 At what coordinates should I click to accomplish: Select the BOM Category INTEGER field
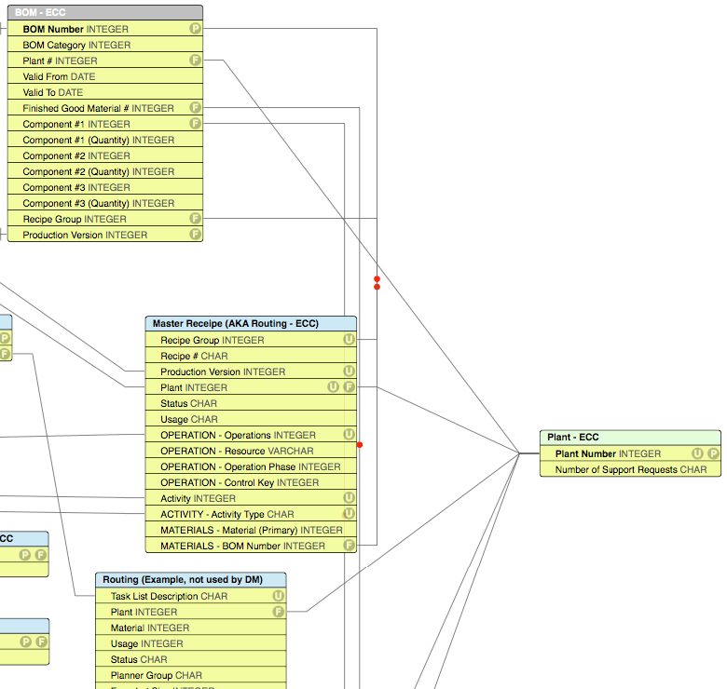tap(105, 45)
